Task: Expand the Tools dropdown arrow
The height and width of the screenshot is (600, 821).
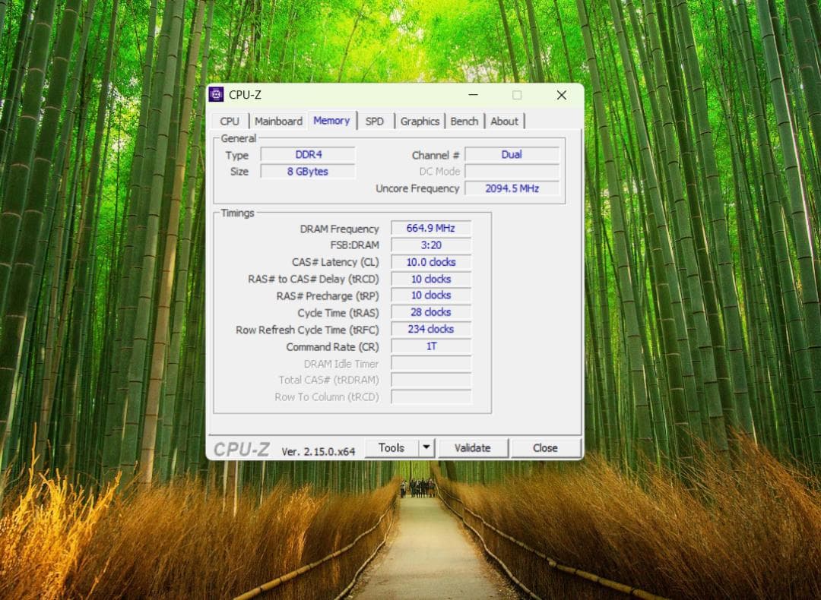Action: (426, 447)
